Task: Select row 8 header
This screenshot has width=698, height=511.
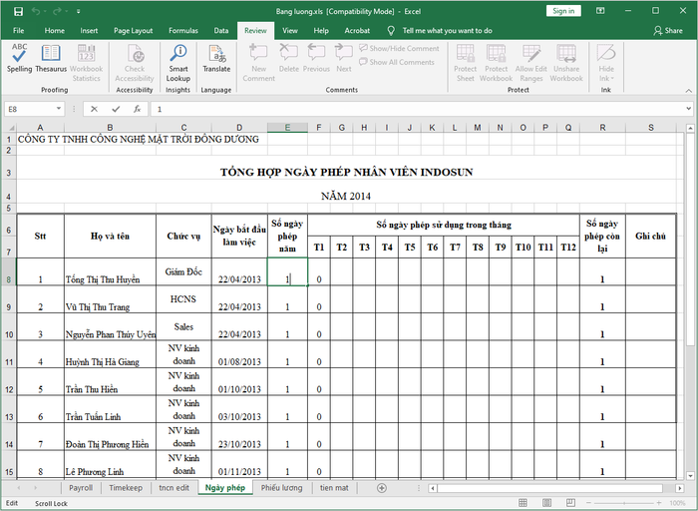Action: coord(9,271)
